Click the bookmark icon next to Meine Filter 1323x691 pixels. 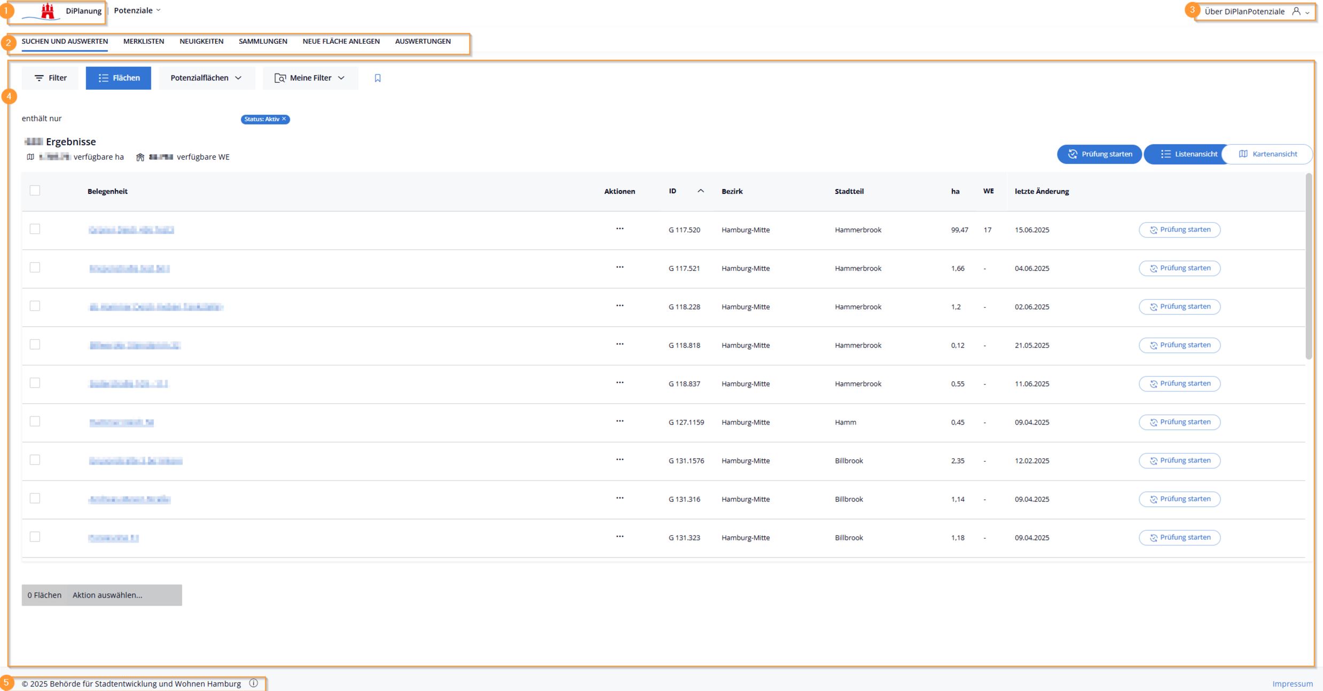coord(378,78)
